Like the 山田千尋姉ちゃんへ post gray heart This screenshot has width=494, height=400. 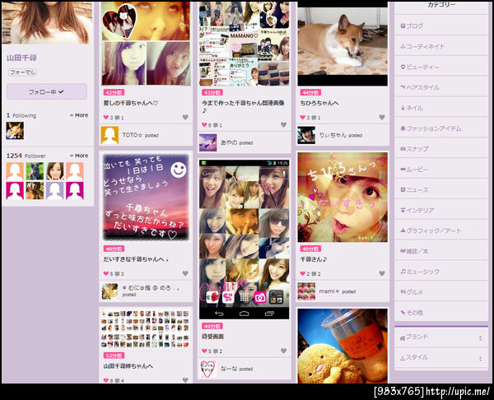point(185,380)
